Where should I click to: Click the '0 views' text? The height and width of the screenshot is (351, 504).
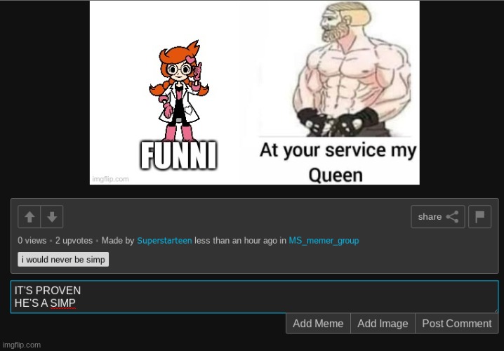[x=32, y=240]
